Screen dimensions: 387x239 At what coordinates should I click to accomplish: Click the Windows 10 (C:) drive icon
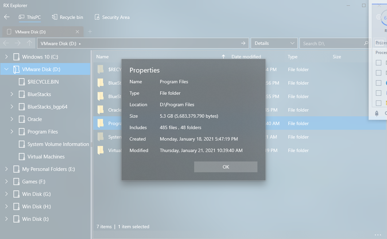[16, 57]
